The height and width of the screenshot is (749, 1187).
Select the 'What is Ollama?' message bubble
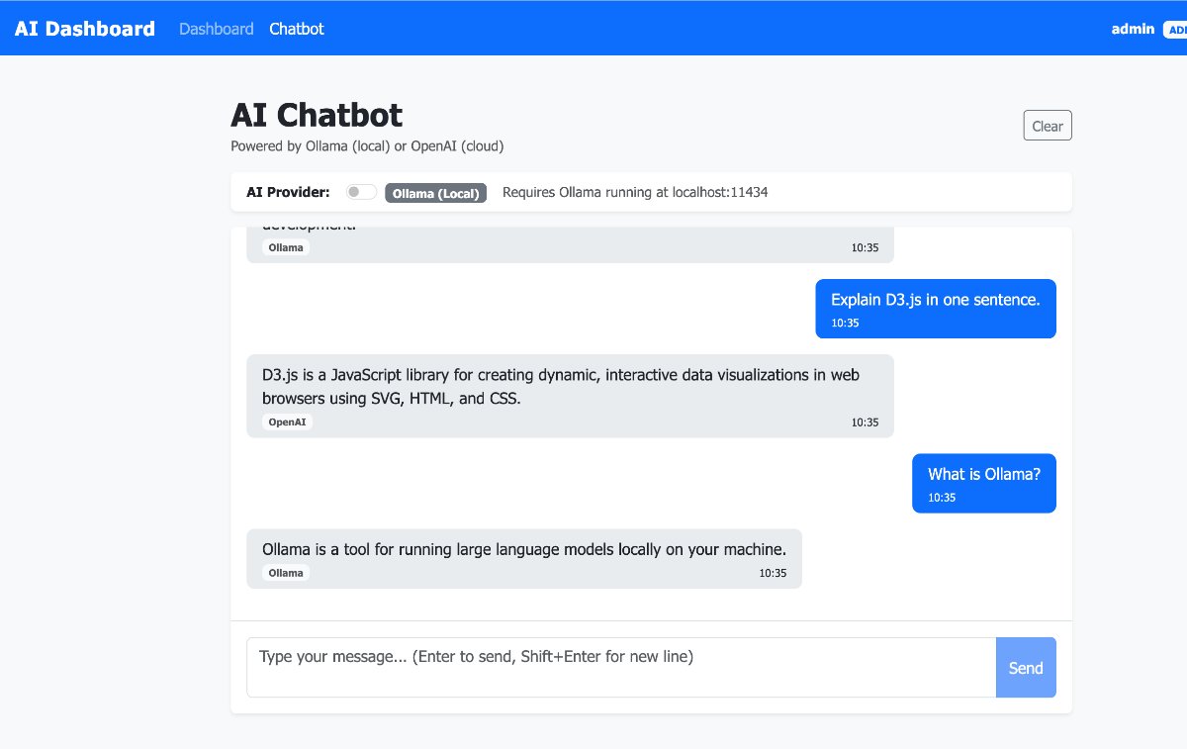tap(983, 475)
